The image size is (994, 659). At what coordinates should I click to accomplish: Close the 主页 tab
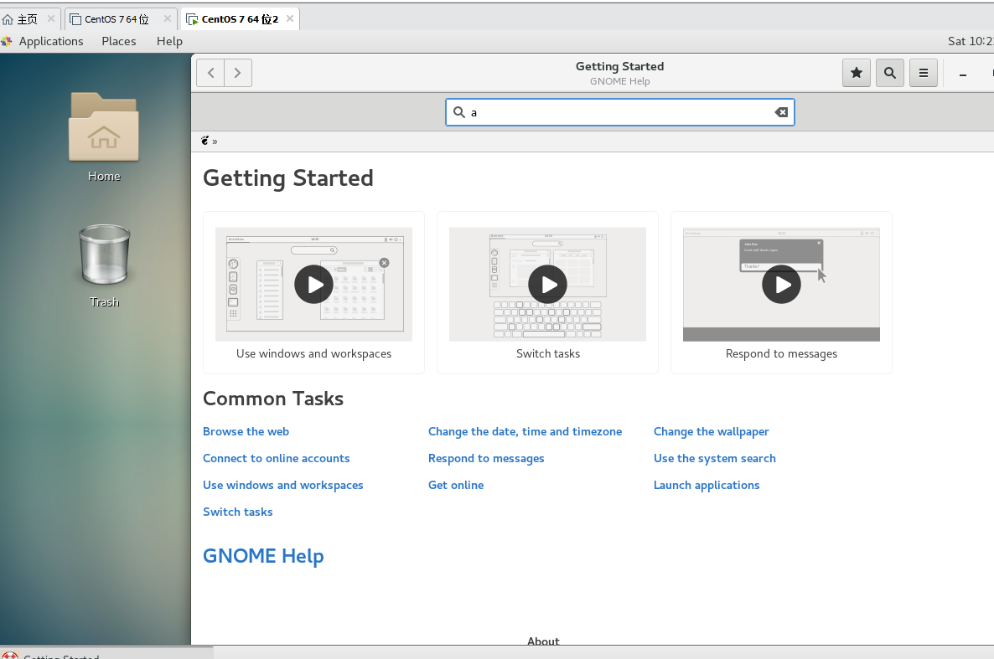tap(51, 18)
